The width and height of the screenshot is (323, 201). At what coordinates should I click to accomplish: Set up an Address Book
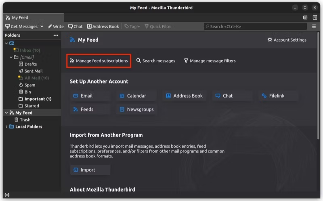[x=185, y=96]
